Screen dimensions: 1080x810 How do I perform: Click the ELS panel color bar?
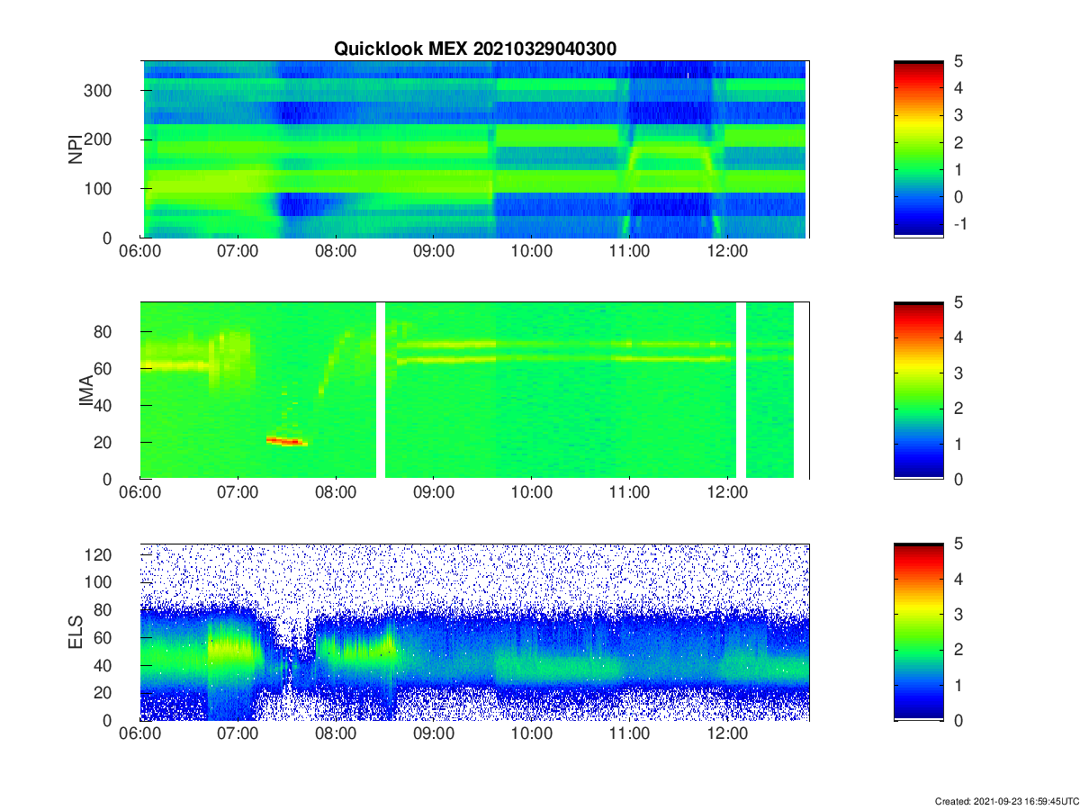pyautogui.click(x=919, y=632)
